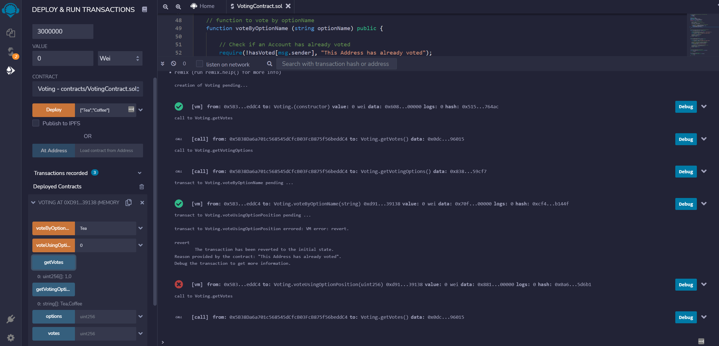This screenshot has width=719, height=346.
Task: Open the Wei unit dropdown
Action: tap(120, 59)
